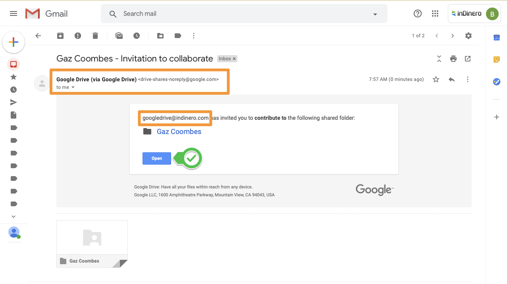Open Starred messages in sidebar
Image resolution: width=507 pixels, height=284 pixels.
pos(13,77)
